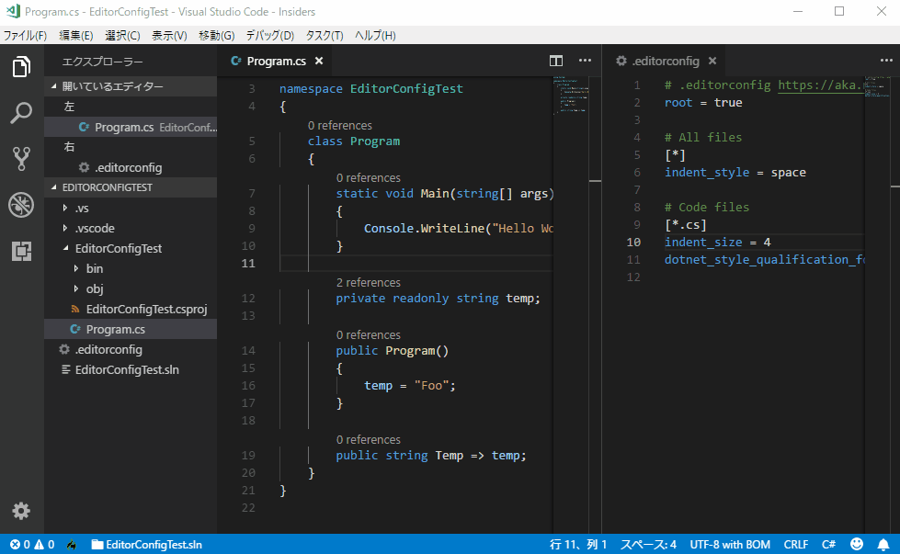900x554 pixels.
Task: Change indentation via スペース: 4 status item
Action: 648,544
